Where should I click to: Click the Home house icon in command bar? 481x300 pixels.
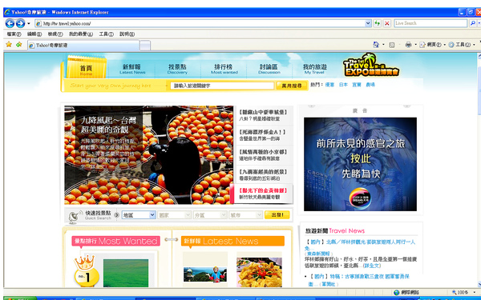(x=376, y=45)
